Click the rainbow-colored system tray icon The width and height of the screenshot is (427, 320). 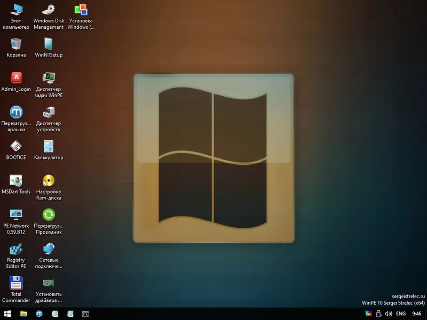point(368,314)
